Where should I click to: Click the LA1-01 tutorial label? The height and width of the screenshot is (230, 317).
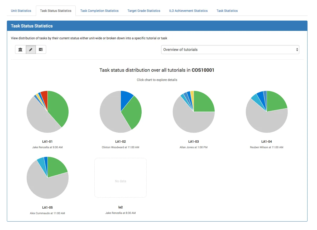coord(47,142)
